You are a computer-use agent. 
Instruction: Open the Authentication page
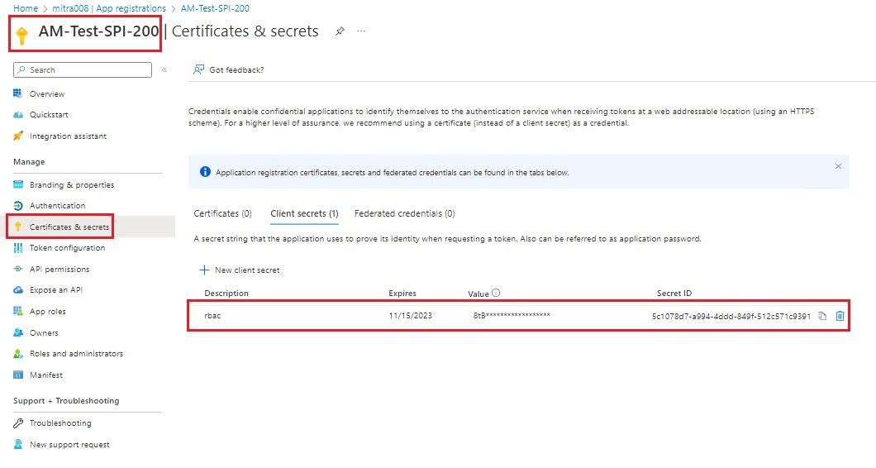click(57, 206)
